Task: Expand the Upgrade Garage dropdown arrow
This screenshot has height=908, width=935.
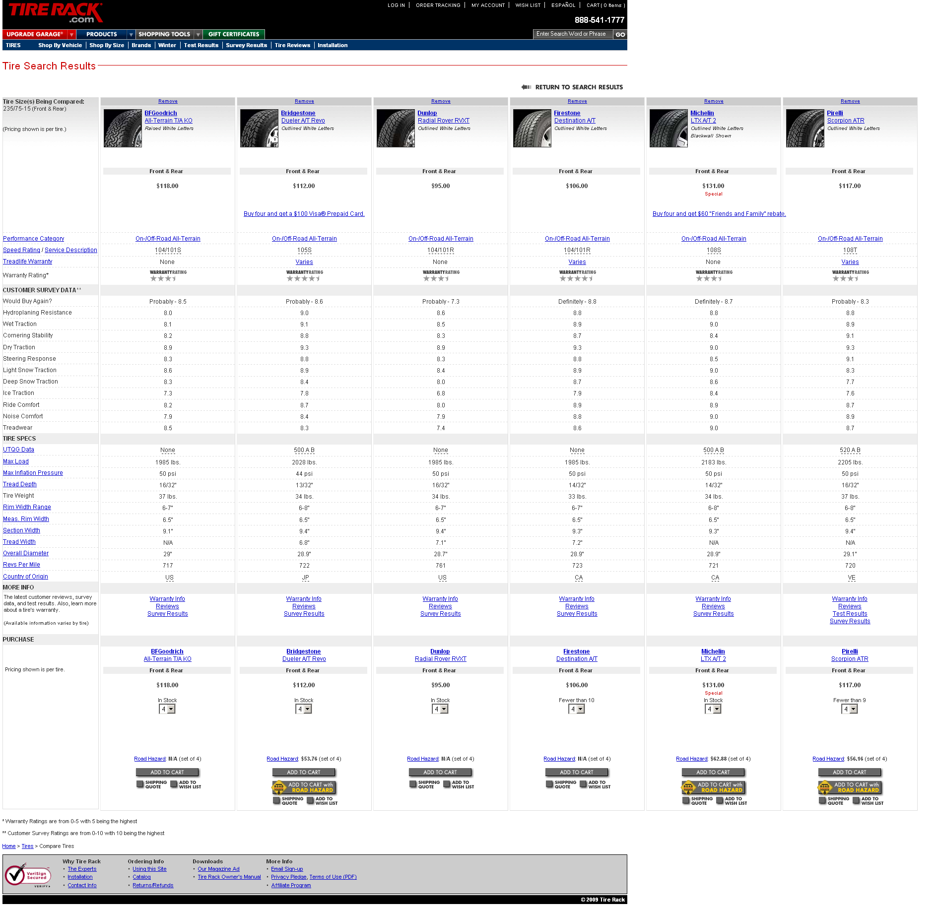Action: (x=72, y=34)
